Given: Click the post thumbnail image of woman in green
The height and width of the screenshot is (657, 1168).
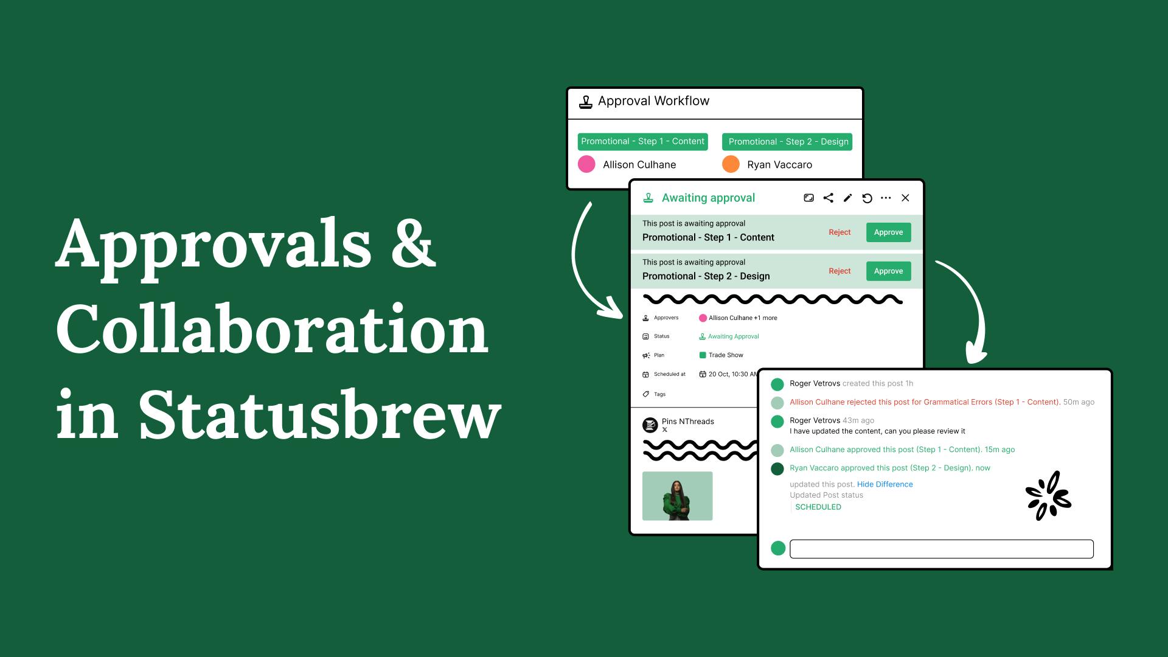Looking at the screenshot, I should coord(677,496).
